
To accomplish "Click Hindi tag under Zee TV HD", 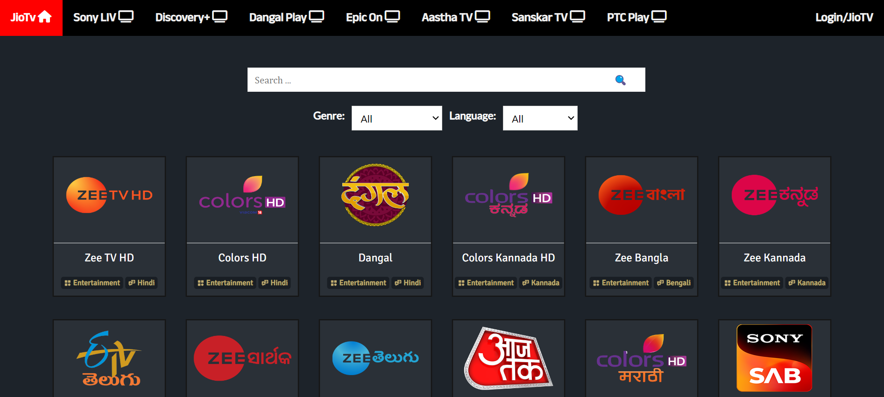I will [142, 283].
